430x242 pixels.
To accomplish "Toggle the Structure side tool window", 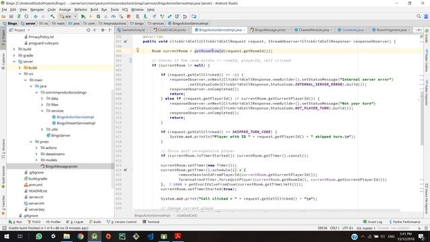I will click(3, 149).
